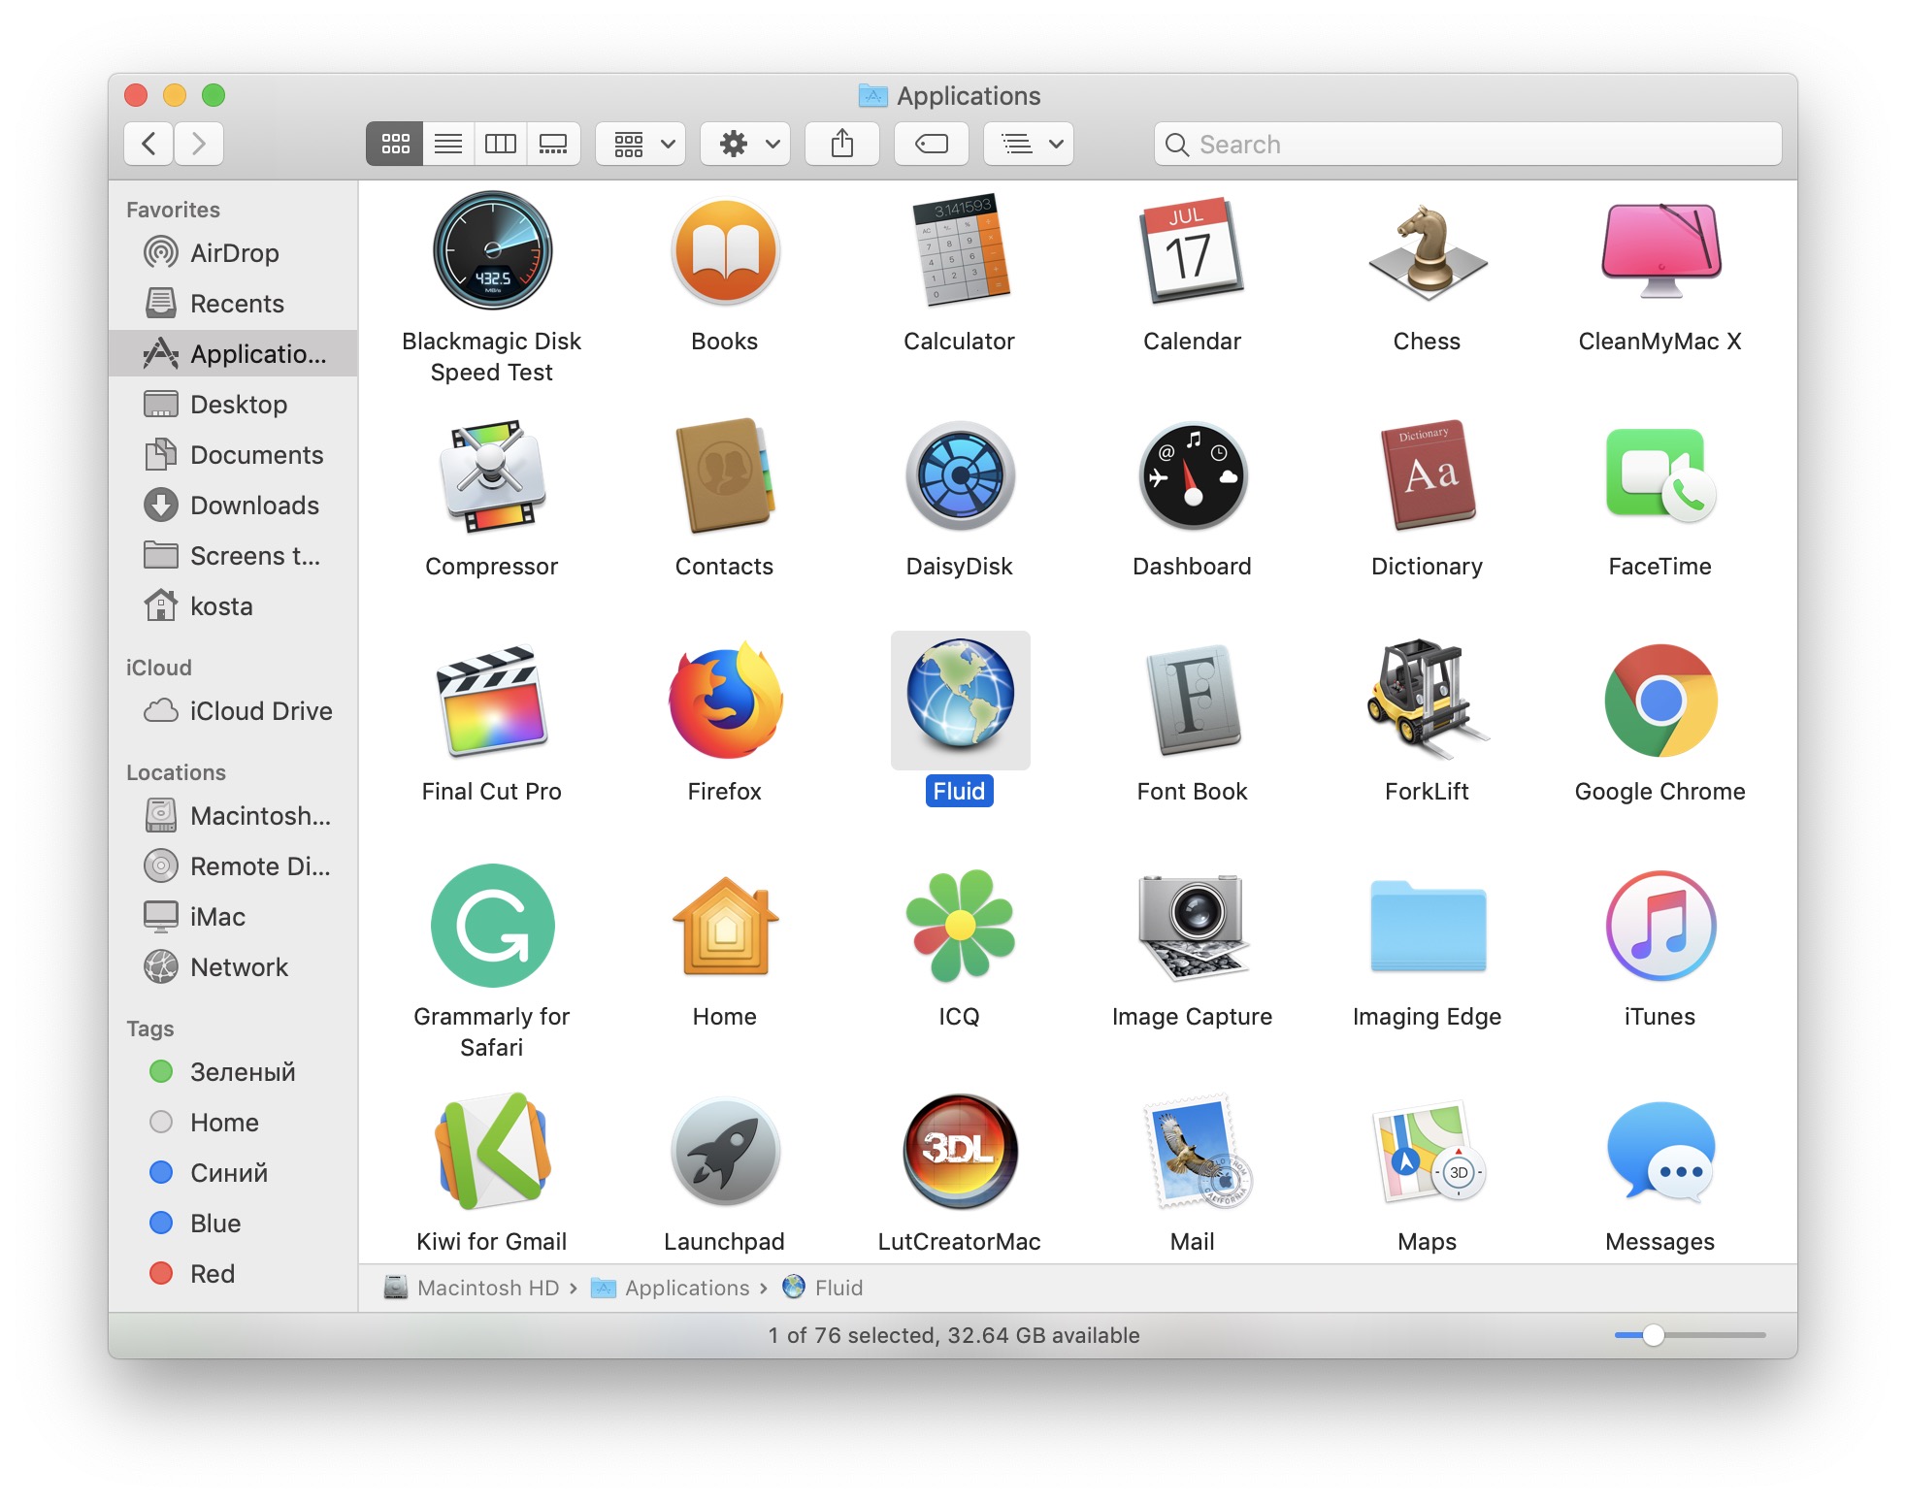
Task: Select the Contacts app icon
Action: click(725, 475)
